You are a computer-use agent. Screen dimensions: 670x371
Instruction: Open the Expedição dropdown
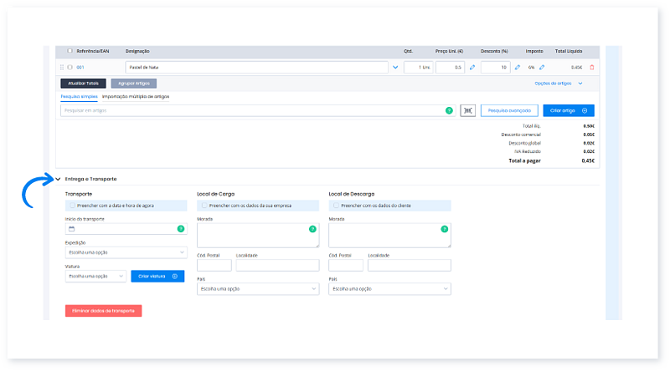(126, 252)
